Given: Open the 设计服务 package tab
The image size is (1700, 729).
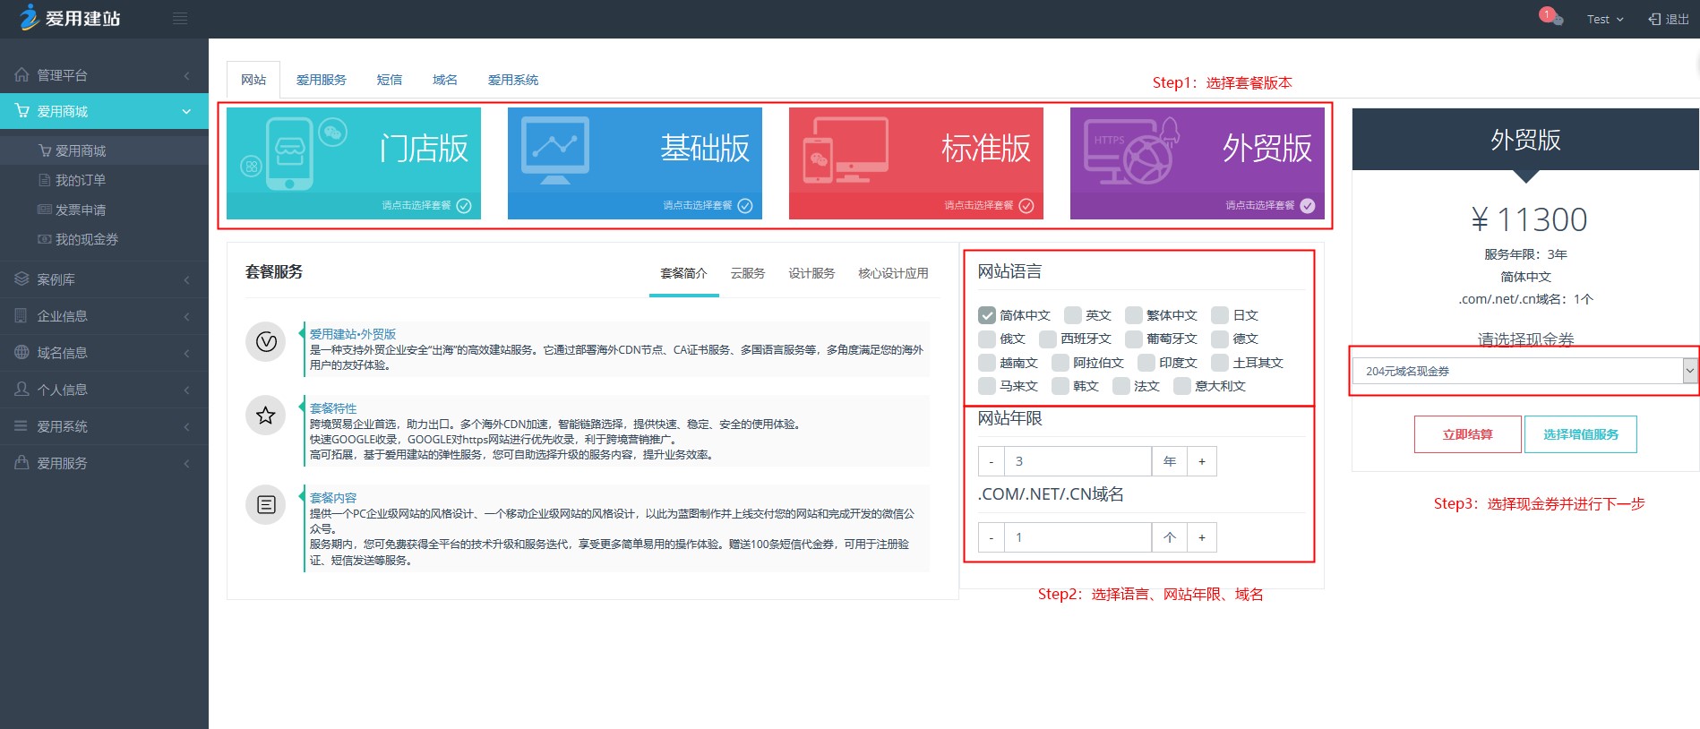Looking at the screenshot, I should click(811, 273).
